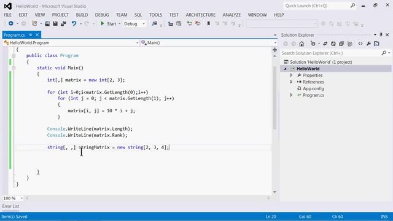The height and width of the screenshot is (221, 393).
Task: Create a new project from toolbar icon
Action: click(x=34, y=23)
